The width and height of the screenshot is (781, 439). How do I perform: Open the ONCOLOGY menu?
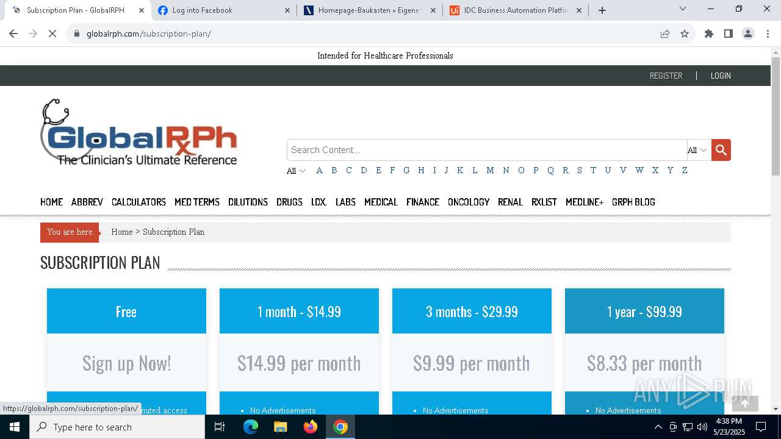pyautogui.click(x=469, y=202)
